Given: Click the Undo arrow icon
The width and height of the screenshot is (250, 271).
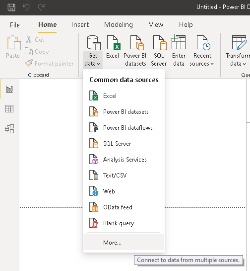Looking at the screenshot, I should [26, 7].
